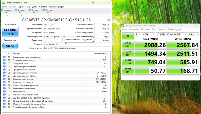Open Файл menu in CrystalDiskInfo

tap(4, 7)
